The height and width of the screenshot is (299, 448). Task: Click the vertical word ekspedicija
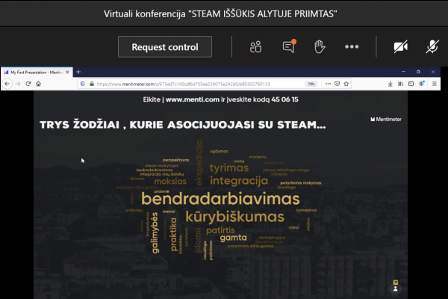click(x=199, y=162)
